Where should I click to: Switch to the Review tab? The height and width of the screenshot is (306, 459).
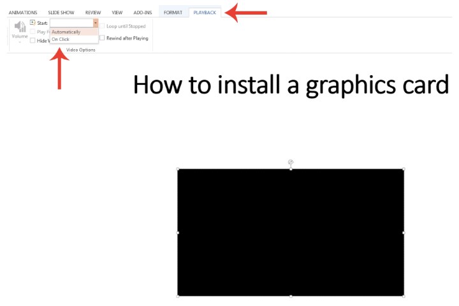[93, 13]
